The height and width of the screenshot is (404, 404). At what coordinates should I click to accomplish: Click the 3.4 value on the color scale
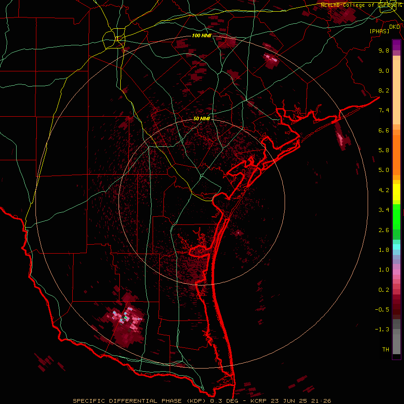pos(384,210)
